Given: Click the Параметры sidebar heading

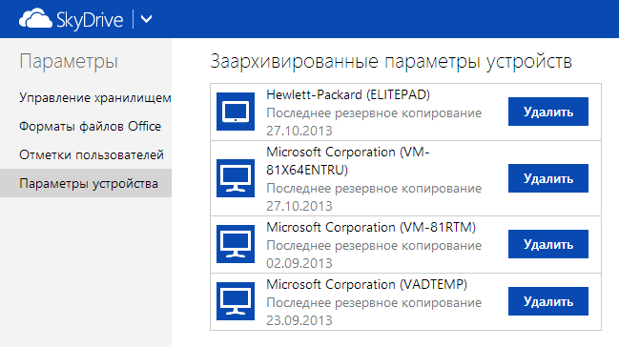Looking at the screenshot, I should [69, 62].
